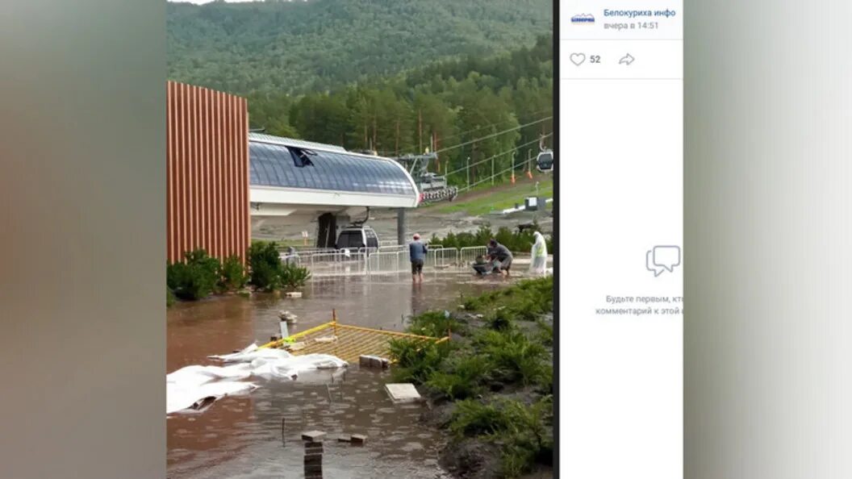The width and height of the screenshot is (852, 479).
Task: View the list of 52 likes
Action: 595,60
